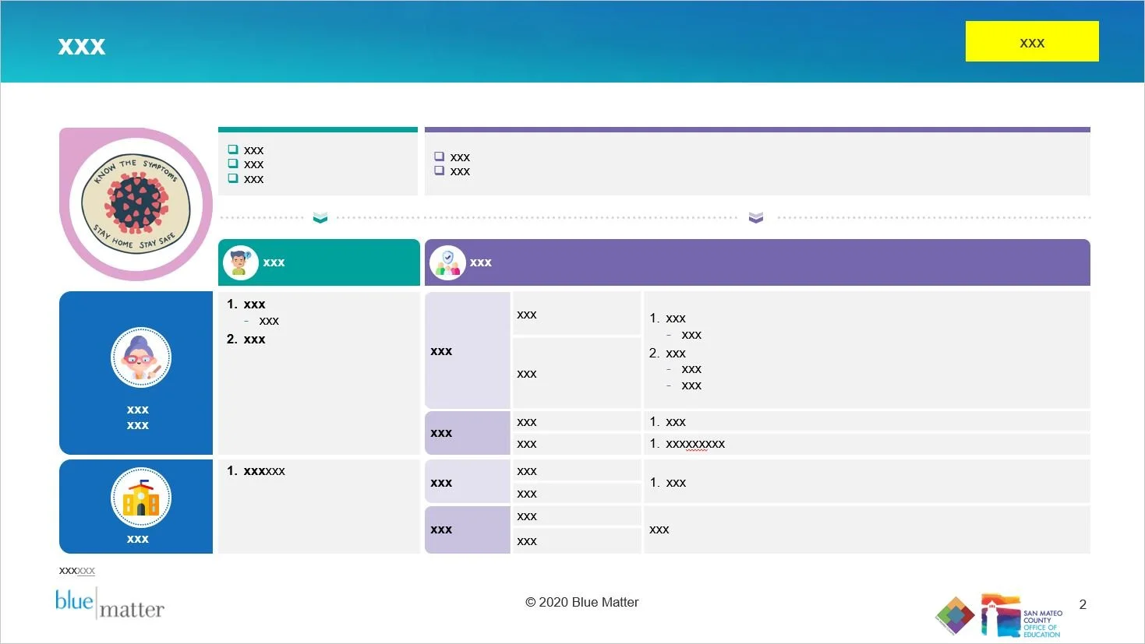Image resolution: width=1145 pixels, height=644 pixels.
Task: Tick the bottom teal checkbox bullet
Action: click(x=232, y=178)
